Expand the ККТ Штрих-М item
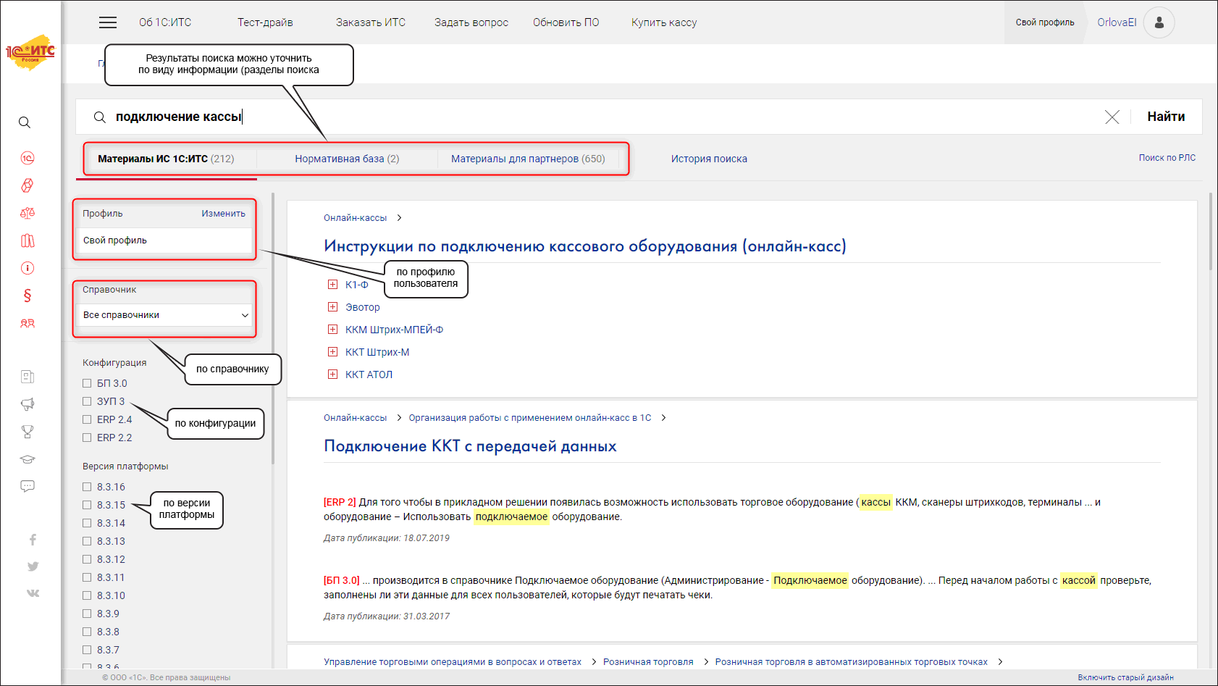 [333, 352]
